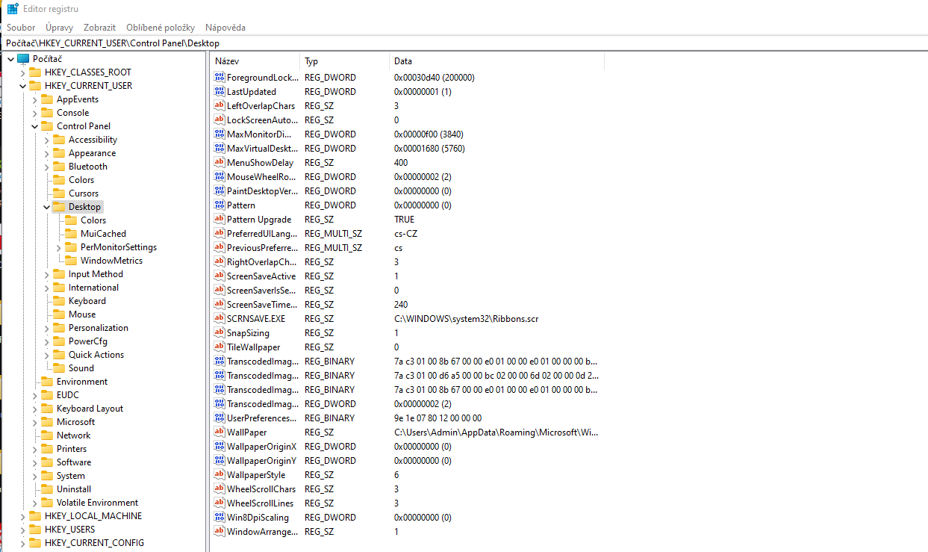The height and width of the screenshot is (552, 928).
Task: Select the WindowMetrics folder icon
Action: [x=71, y=261]
